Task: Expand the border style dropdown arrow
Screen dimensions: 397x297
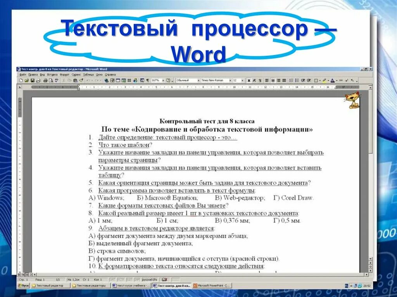Action: [x=320, y=81]
